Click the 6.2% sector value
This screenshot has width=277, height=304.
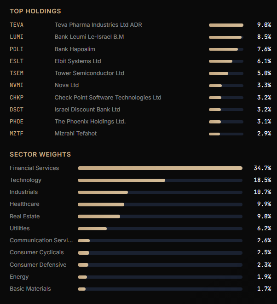tap(264, 228)
